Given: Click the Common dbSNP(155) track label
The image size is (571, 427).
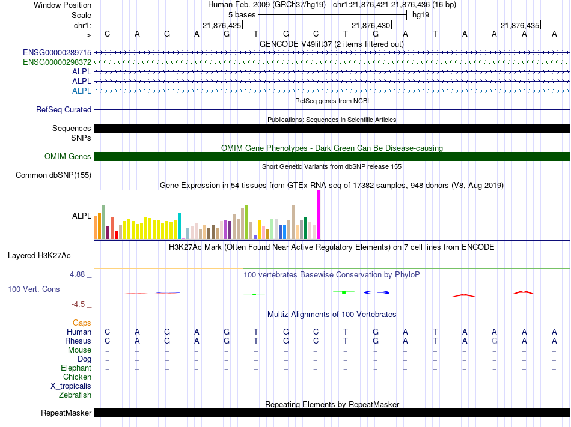Looking at the screenshot, I should [x=53, y=175].
